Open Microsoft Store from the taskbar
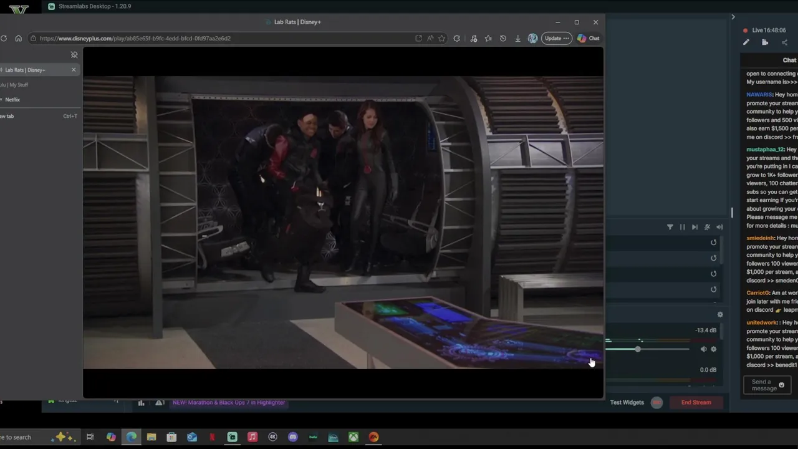Viewport: 798px width, 449px height. (171, 437)
